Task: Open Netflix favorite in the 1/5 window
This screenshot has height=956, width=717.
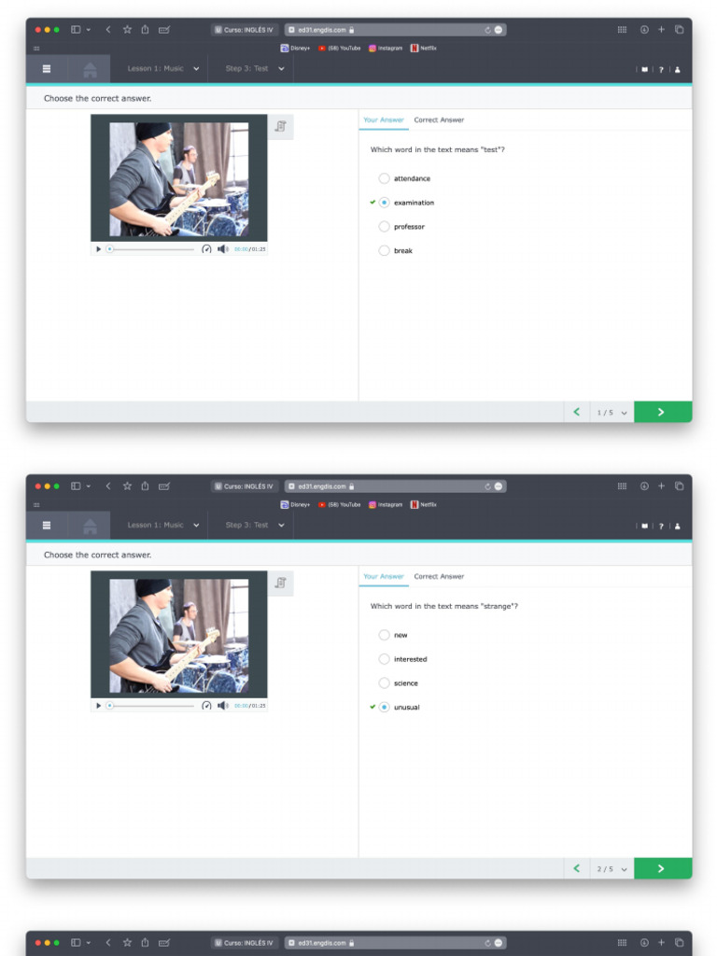Action: (424, 49)
